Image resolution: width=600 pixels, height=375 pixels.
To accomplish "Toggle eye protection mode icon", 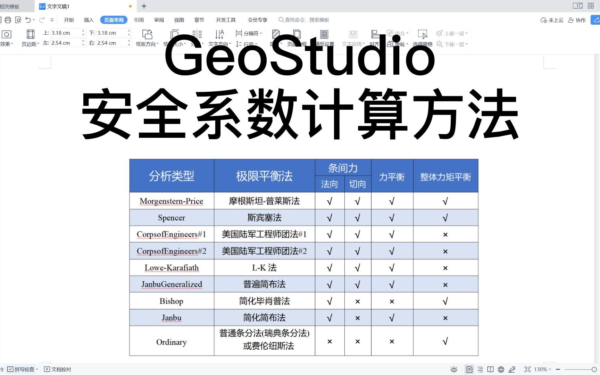I will tap(454, 369).
